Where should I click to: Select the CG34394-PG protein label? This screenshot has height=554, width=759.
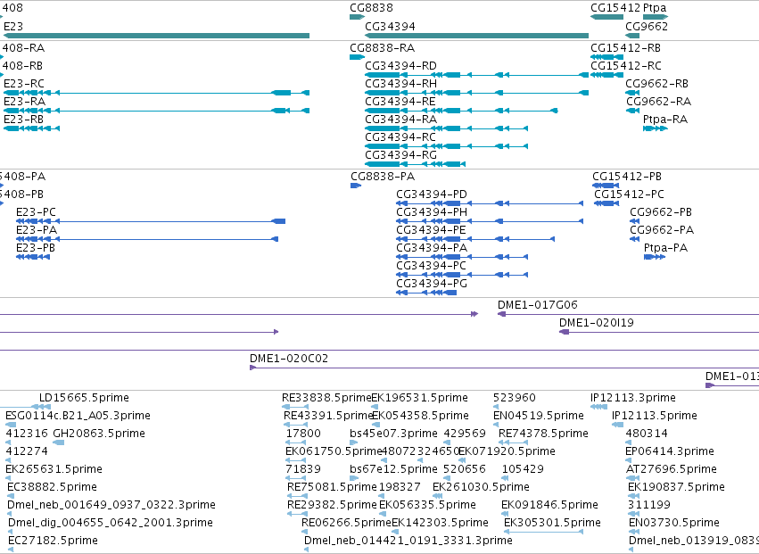pos(432,284)
